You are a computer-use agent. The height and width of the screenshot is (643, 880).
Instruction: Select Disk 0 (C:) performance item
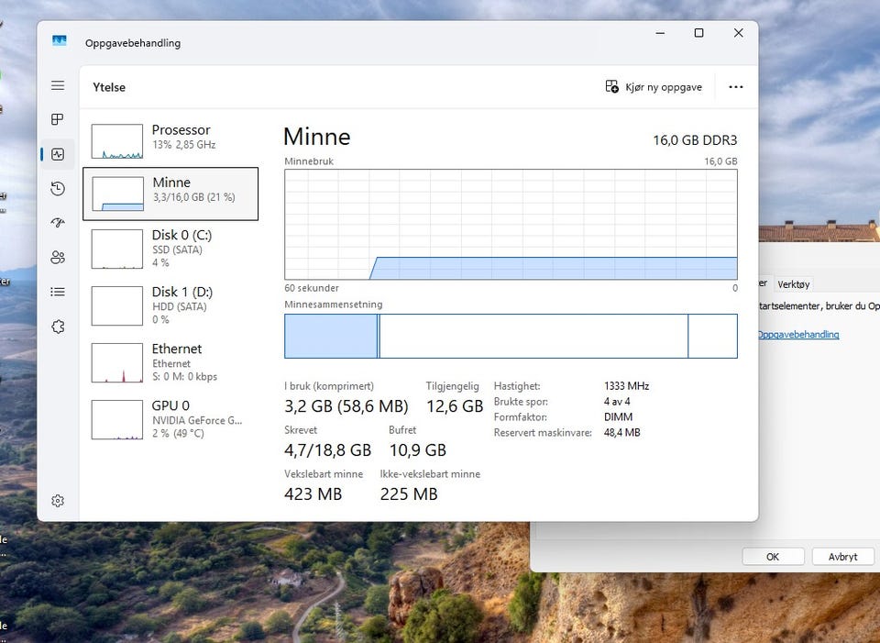click(x=170, y=249)
